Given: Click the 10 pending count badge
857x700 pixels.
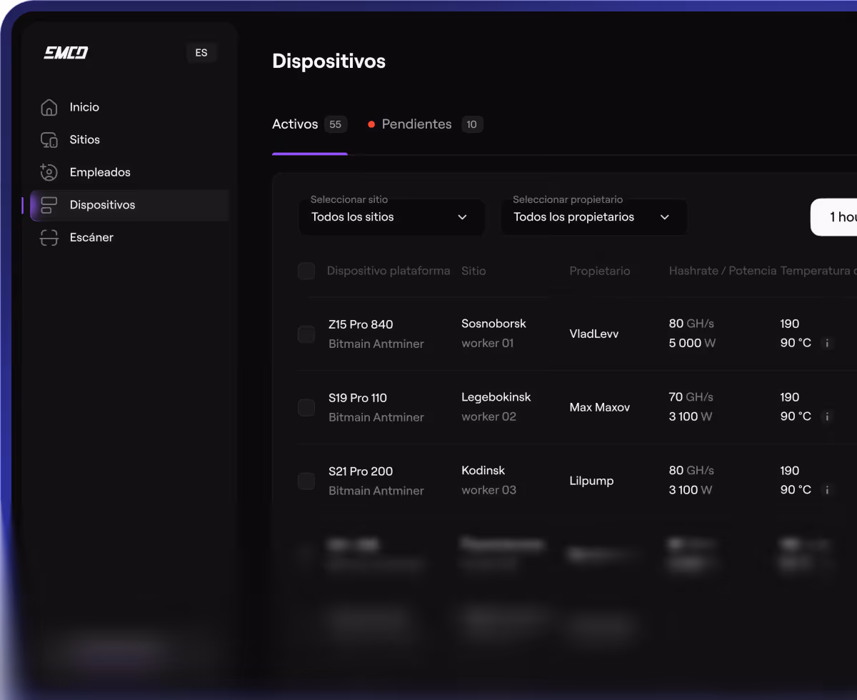Looking at the screenshot, I should [x=472, y=124].
